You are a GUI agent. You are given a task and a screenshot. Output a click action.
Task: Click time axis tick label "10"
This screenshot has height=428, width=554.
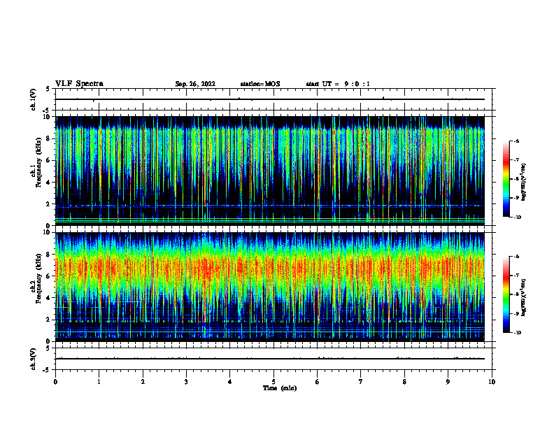click(x=492, y=382)
